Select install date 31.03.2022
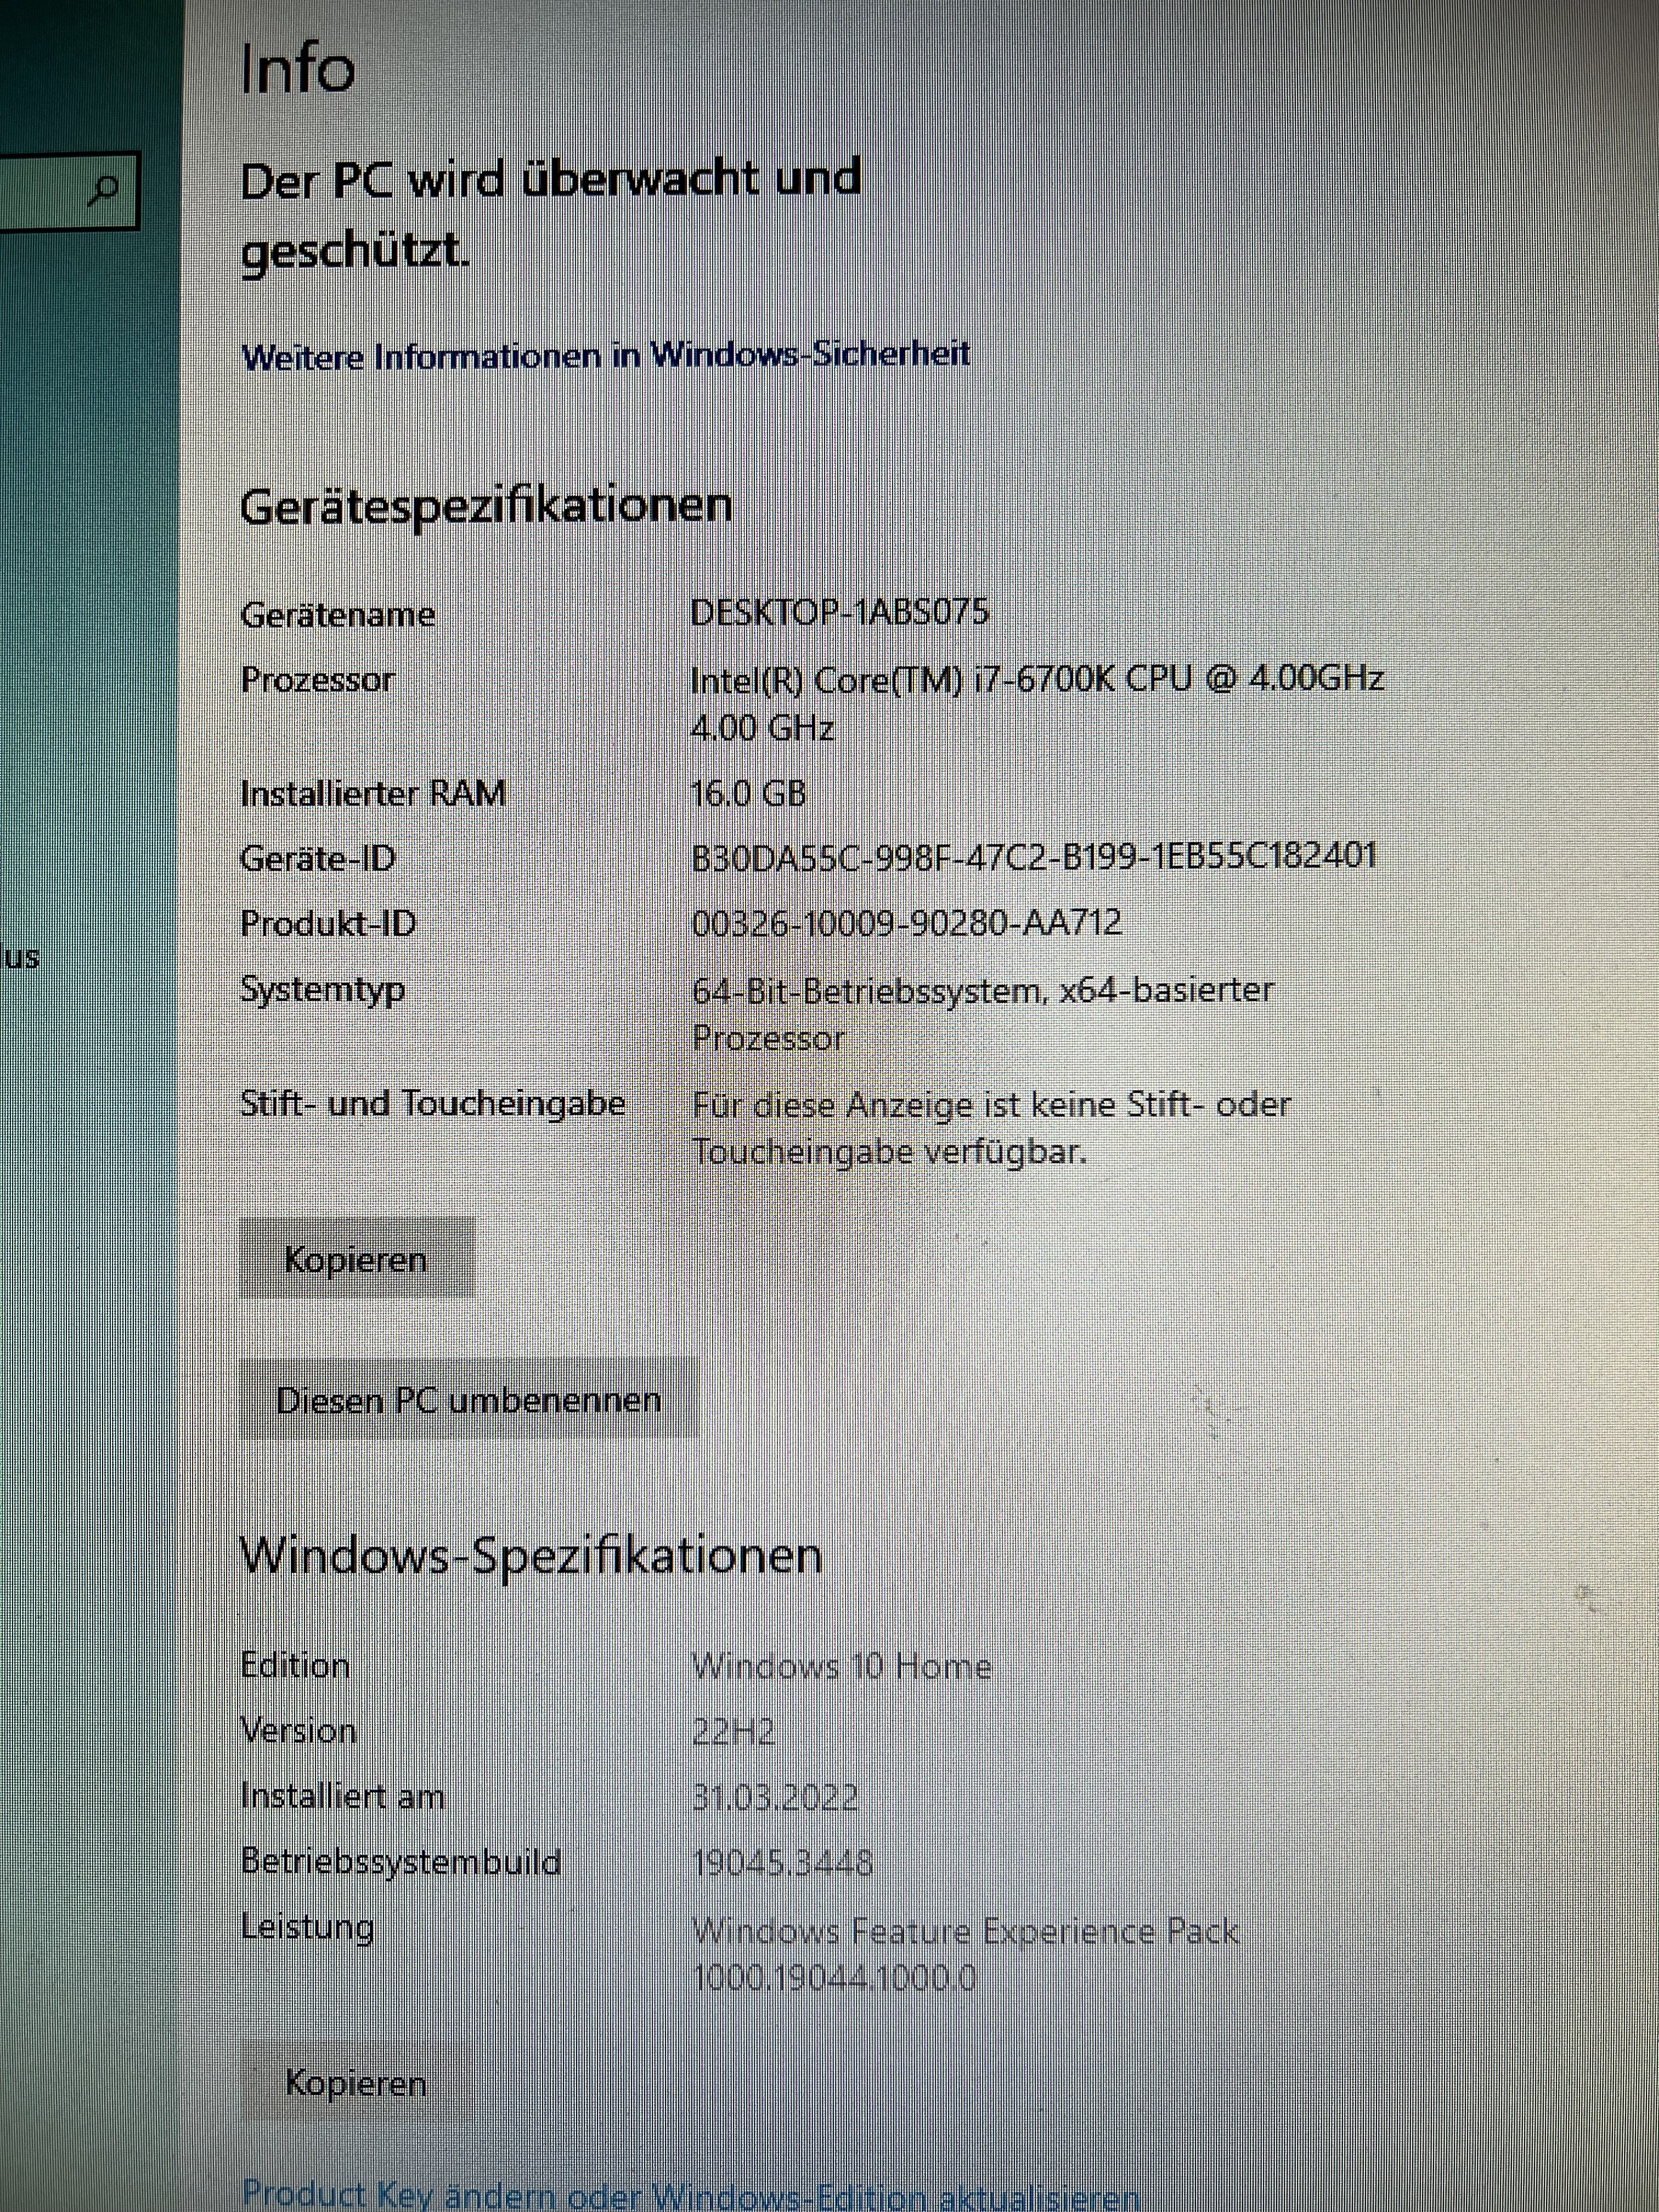Viewport: 1659px width, 2212px height. tap(775, 1797)
